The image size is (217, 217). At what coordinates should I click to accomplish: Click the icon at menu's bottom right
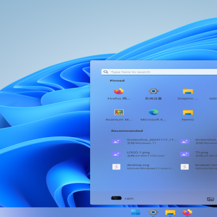click(x=210, y=199)
